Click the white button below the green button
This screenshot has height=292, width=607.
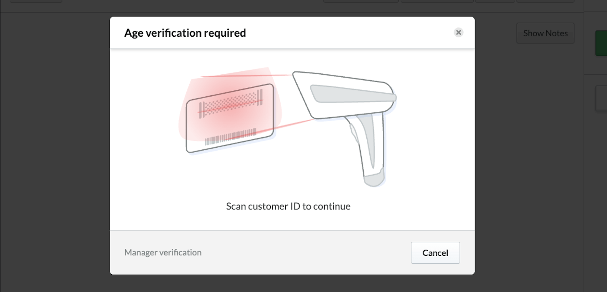pyautogui.click(x=601, y=98)
